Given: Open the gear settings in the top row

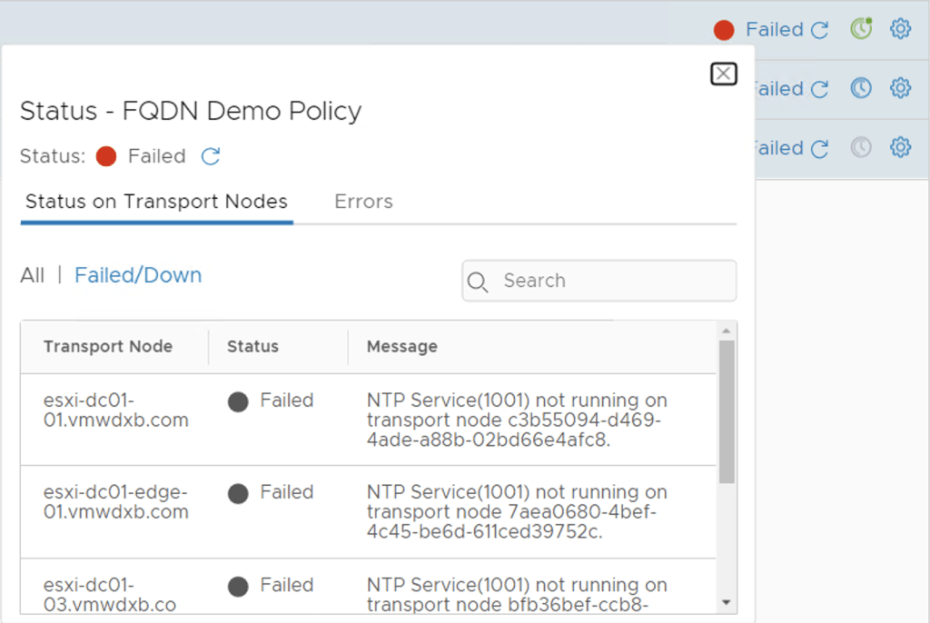Looking at the screenshot, I should [x=900, y=29].
